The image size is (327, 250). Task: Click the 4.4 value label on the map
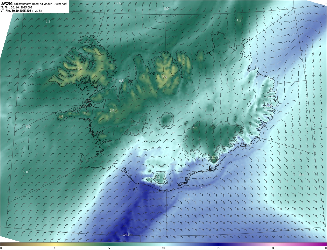coord(195,128)
